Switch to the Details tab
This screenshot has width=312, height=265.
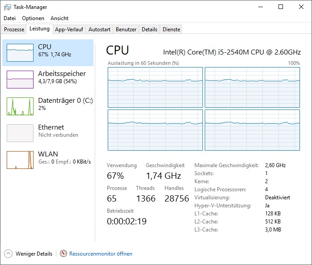(x=149, y=29)
